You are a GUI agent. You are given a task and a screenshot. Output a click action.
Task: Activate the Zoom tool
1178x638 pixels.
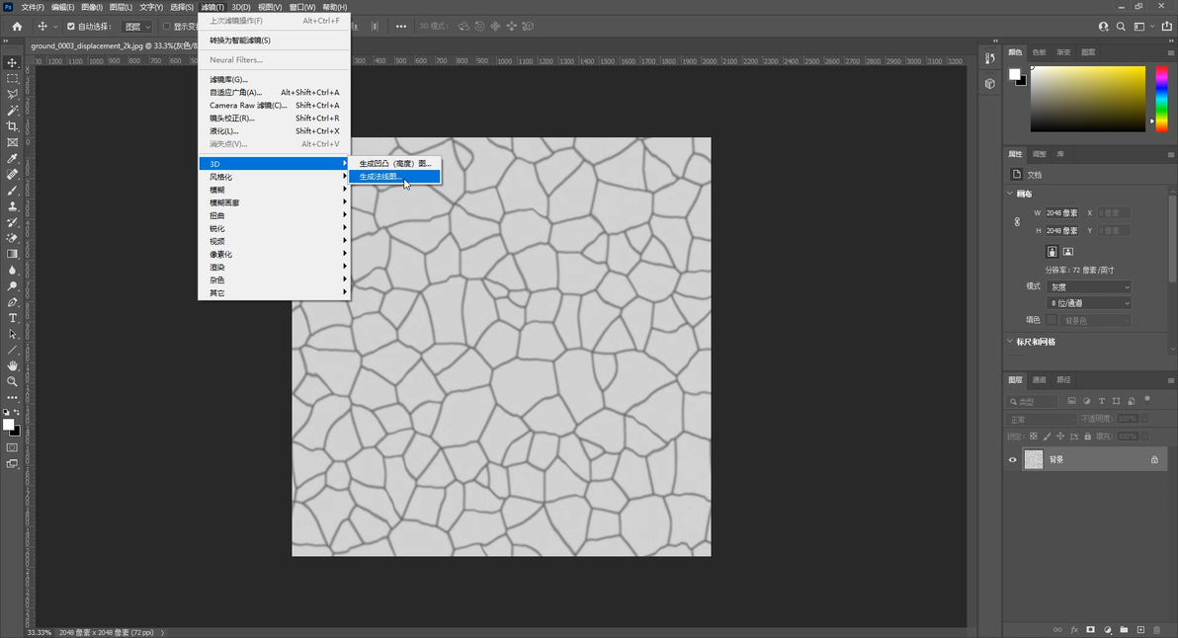(x=13, y=381)
